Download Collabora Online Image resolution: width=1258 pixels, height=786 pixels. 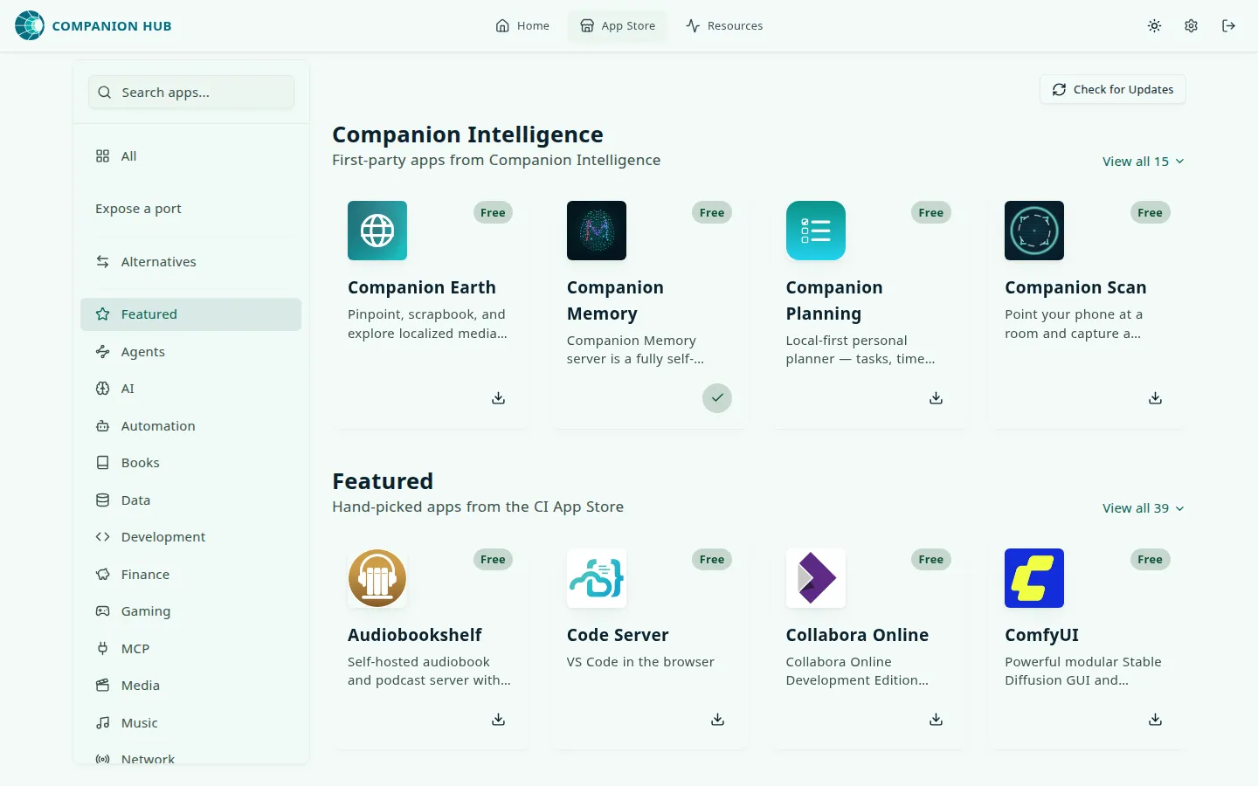[936, 720]
